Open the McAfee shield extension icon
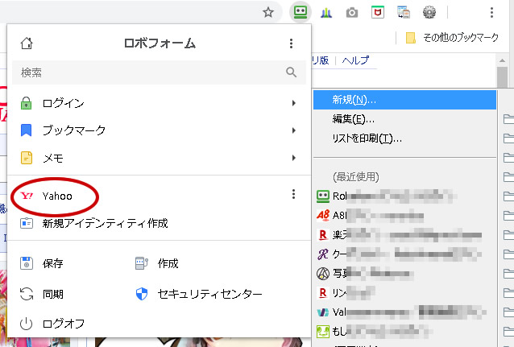 pos(378,13)
